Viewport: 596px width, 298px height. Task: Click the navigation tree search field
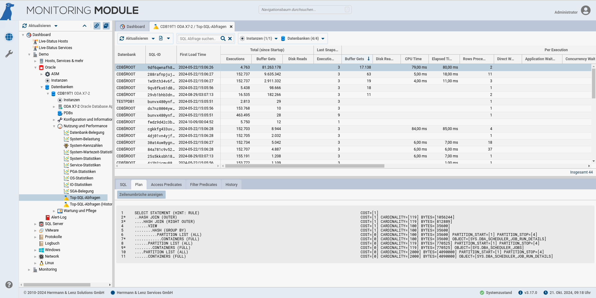pos(305,10)
